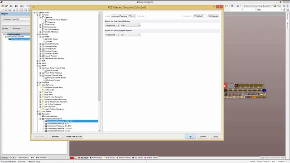Open Design Compiler in status bar
The width and height of the screenshot is (290, 163).
(x=264, y=162)
